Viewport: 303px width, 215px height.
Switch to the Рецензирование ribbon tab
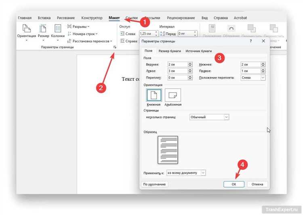click(181, 18)
